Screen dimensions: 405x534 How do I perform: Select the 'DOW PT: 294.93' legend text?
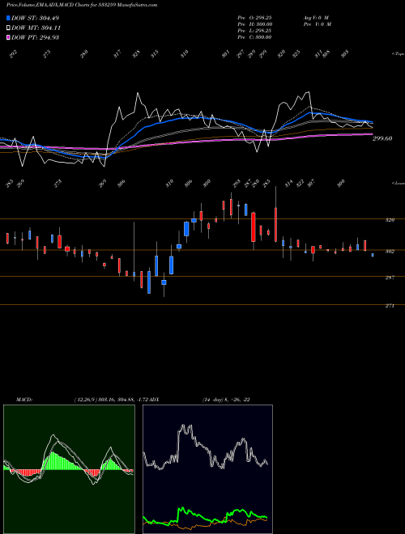[35, 37]
